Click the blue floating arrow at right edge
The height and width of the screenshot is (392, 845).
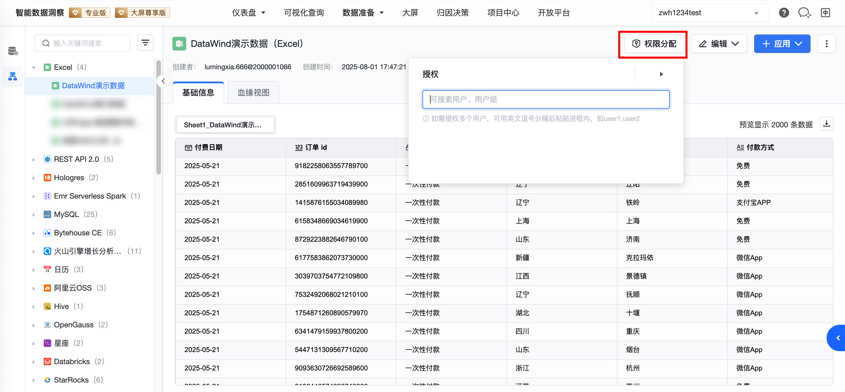tap(837, 338)
